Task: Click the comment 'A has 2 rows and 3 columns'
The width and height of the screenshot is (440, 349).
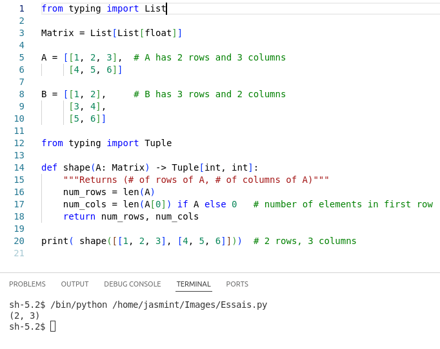Action: click(210, 57)
